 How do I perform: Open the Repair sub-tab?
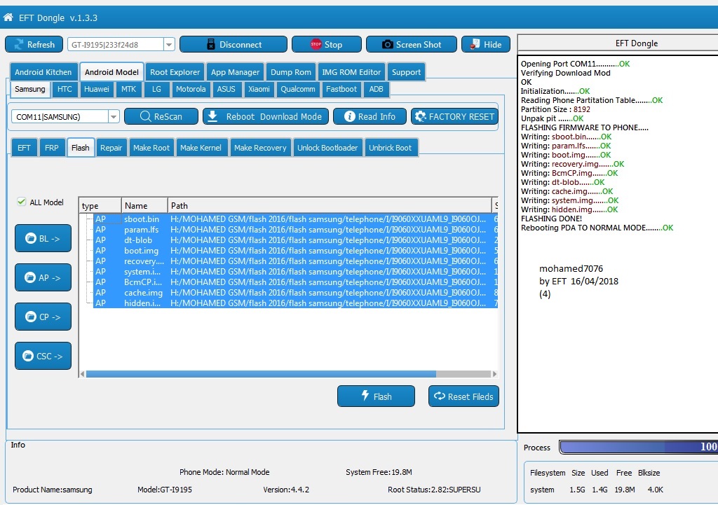pos(111,147)
